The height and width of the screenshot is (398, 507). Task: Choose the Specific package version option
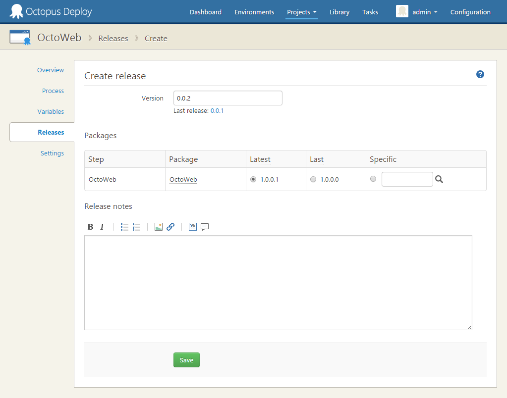[x=373, y=179]
